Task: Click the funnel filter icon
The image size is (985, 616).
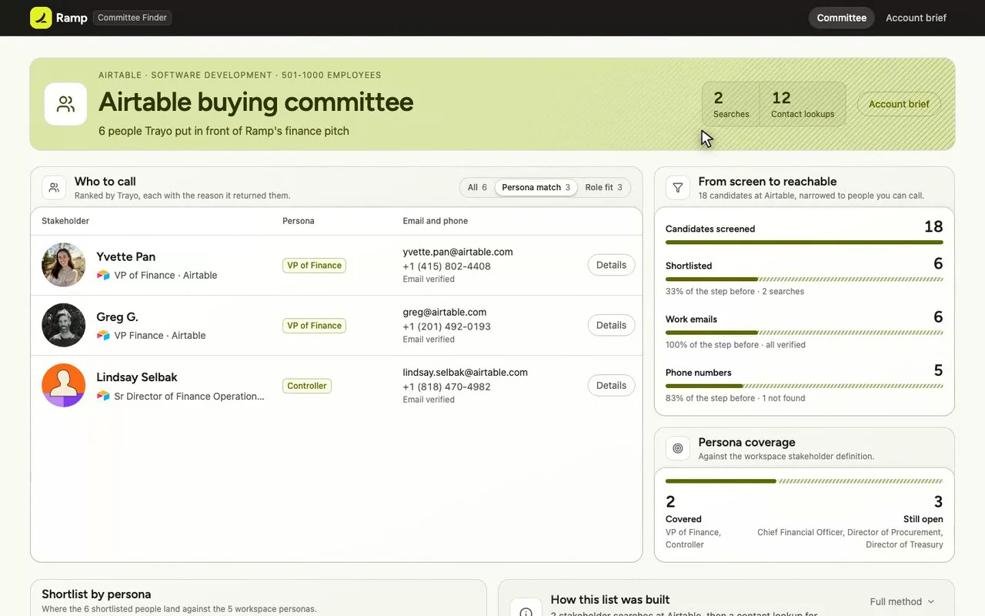Action: click(678, 187)
